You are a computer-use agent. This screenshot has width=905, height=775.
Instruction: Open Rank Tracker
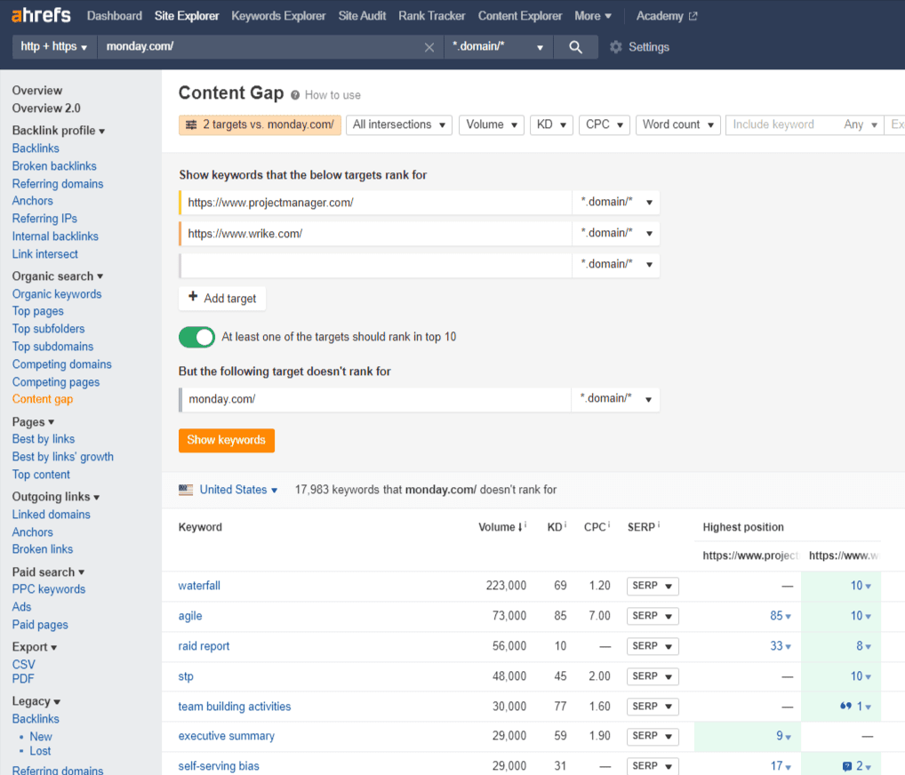click(432, 16)
